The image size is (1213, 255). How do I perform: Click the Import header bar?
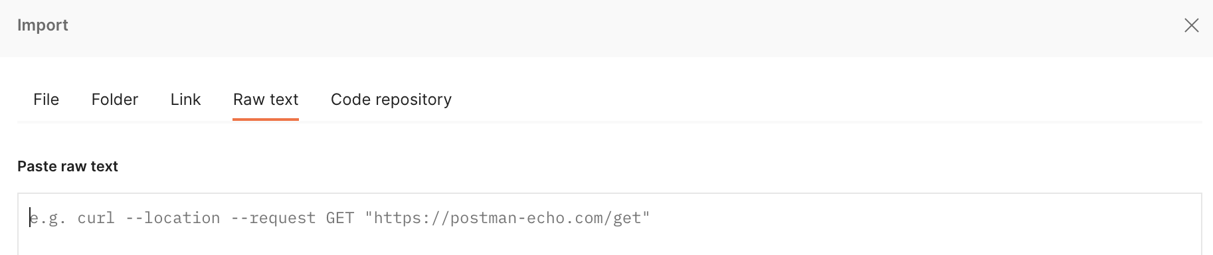click(x=606, y=28)
